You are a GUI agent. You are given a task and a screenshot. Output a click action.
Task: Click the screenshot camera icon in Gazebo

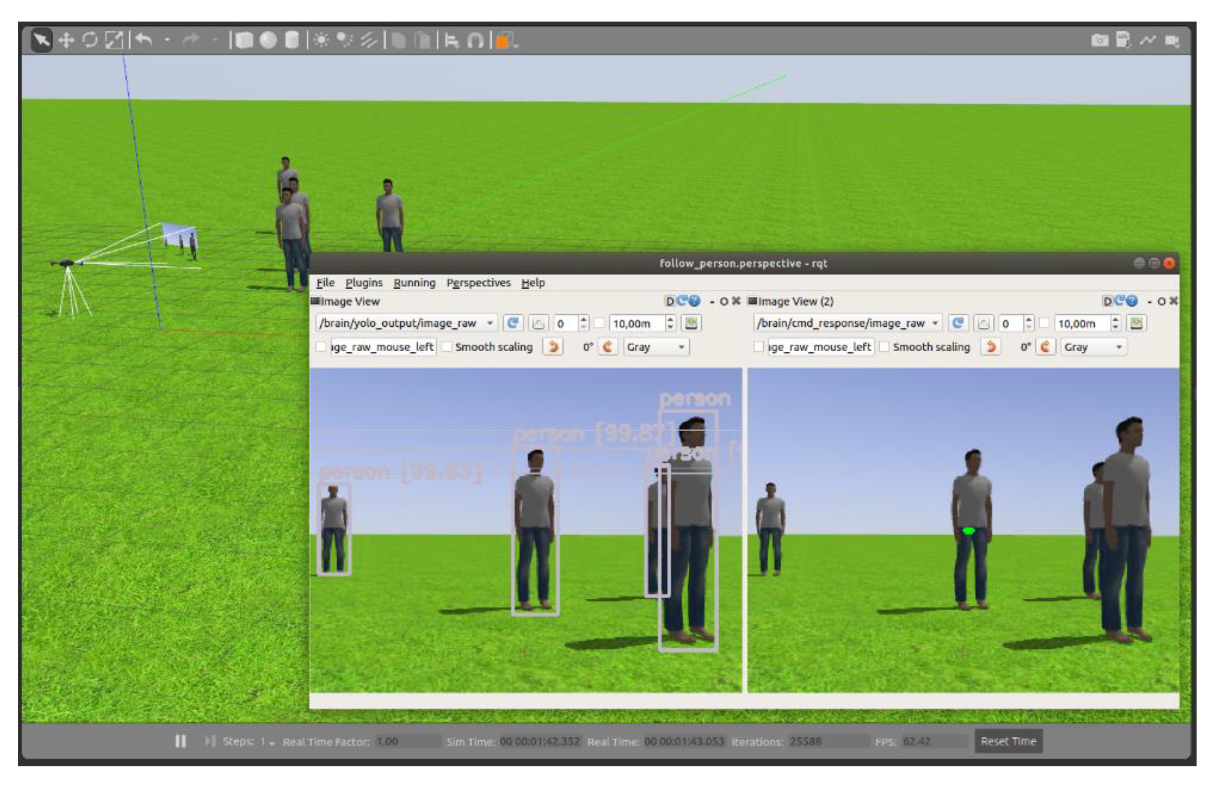(x=1099, y=40)
